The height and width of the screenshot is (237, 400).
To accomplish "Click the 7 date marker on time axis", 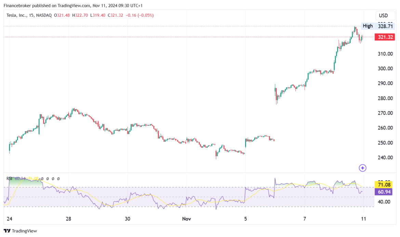I will point(305,219).
